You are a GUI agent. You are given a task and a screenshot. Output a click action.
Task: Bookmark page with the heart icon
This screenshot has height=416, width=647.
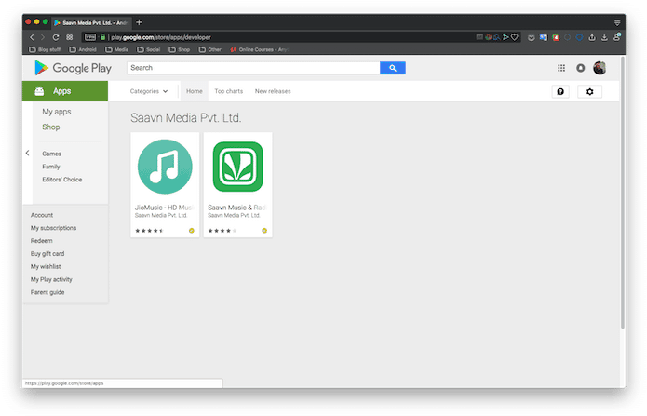pyautogui.click(x=515, y=37)
